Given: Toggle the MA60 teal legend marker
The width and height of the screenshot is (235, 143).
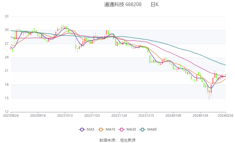Looking at the screenshot, I should (142, 129).
